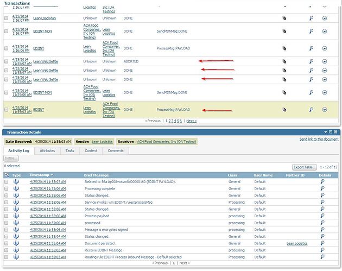This screenshot has width=342, height=271.
Task: Click select-all icon in activity log header
Action: 7,175
